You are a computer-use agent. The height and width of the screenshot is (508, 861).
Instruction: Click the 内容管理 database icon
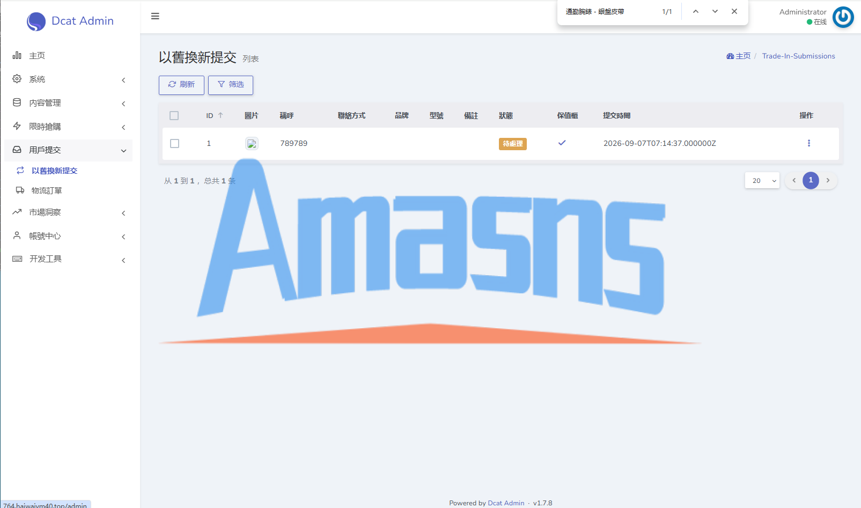coord(17,102)
